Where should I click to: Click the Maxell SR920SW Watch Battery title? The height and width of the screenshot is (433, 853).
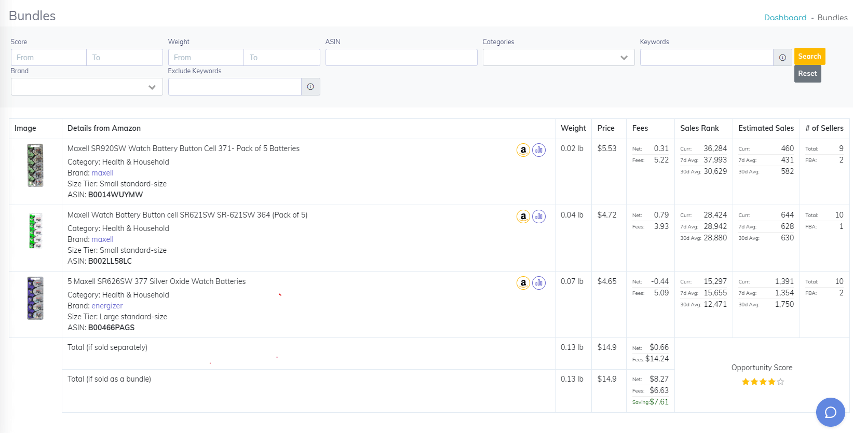pos(183,148)
